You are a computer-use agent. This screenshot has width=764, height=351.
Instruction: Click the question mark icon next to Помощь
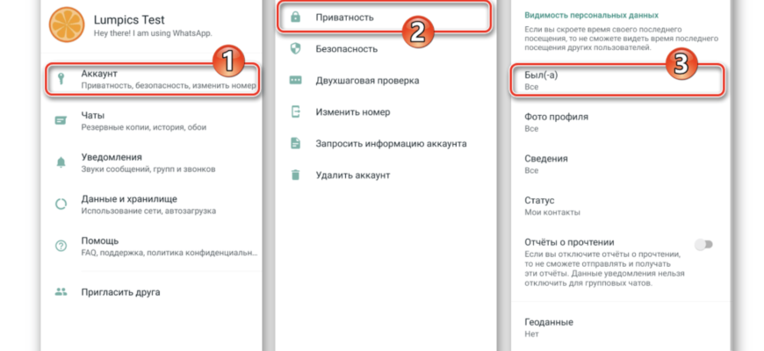point(61,247)
